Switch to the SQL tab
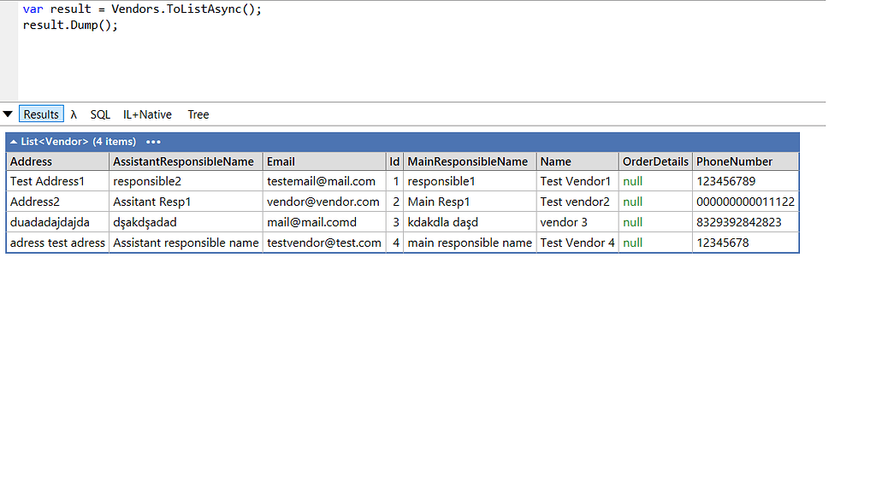Image resolution: width=876 pixels, height=492 pixels. (x=100, y=114)
